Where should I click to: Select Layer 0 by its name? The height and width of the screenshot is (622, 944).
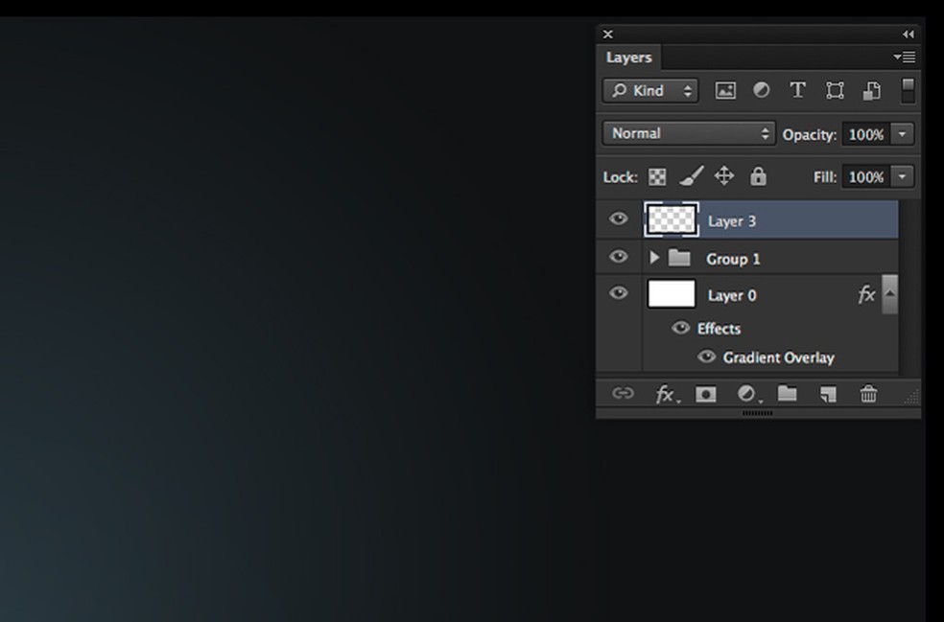tap(731, 295)
